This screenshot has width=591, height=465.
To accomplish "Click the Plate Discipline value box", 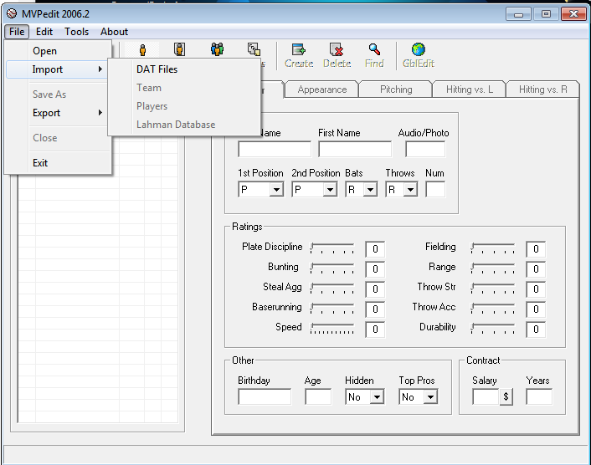I will tap(375, 249).
